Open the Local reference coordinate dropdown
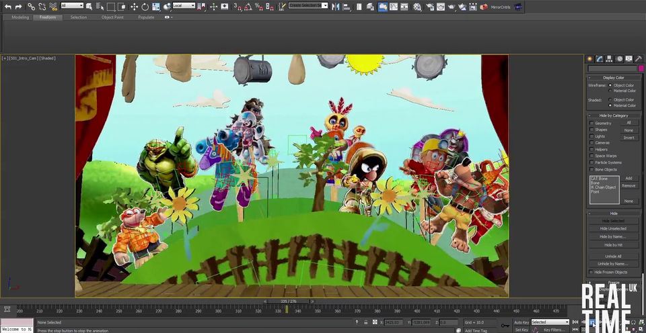 184,6
